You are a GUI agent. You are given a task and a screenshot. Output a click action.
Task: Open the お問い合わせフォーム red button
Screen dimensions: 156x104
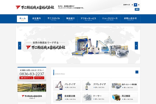point(26,78)
